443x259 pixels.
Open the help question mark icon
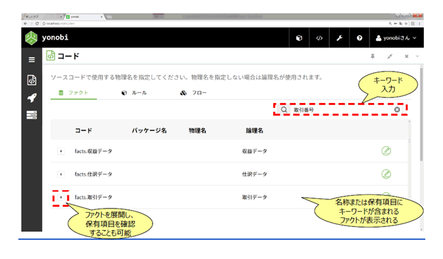pos(359,38)
